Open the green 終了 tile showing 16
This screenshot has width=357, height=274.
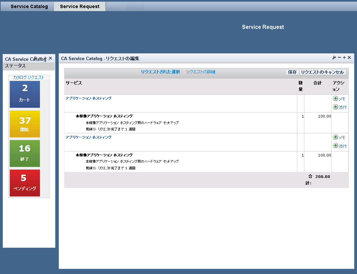(24, 153)
